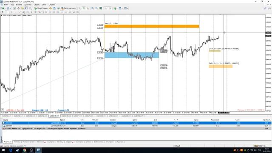Open Edge from the taskbar

click(11, 150)
